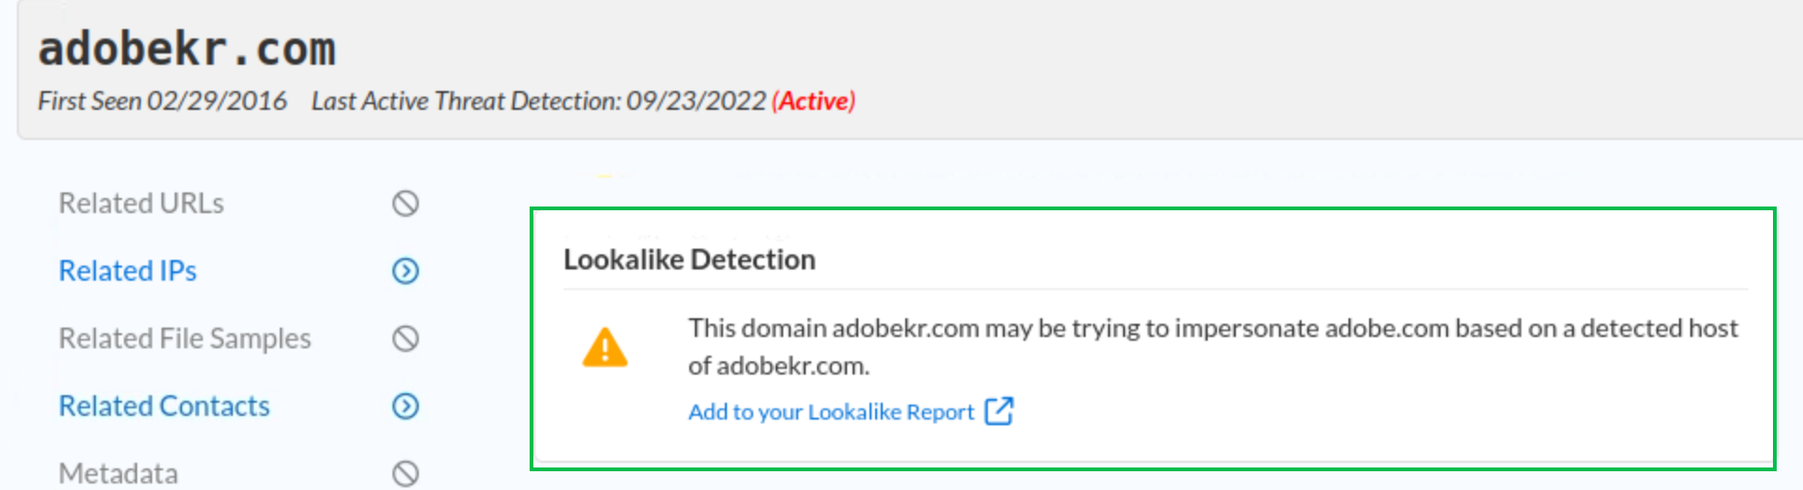
Task: Click Add to your Lookalike Report link
Action: click(831, 412)
